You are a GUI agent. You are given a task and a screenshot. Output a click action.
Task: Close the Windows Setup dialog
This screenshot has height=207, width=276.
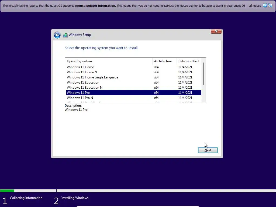pos(216,31)
